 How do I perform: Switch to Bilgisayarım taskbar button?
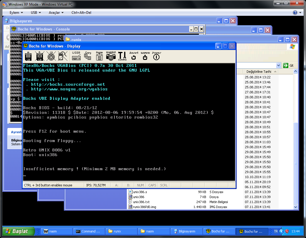click(x=187, y=231)
